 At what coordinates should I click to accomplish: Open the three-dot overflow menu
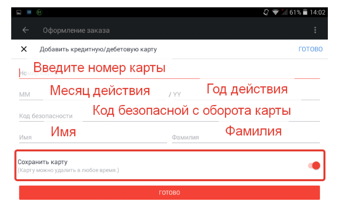point(315,30)
